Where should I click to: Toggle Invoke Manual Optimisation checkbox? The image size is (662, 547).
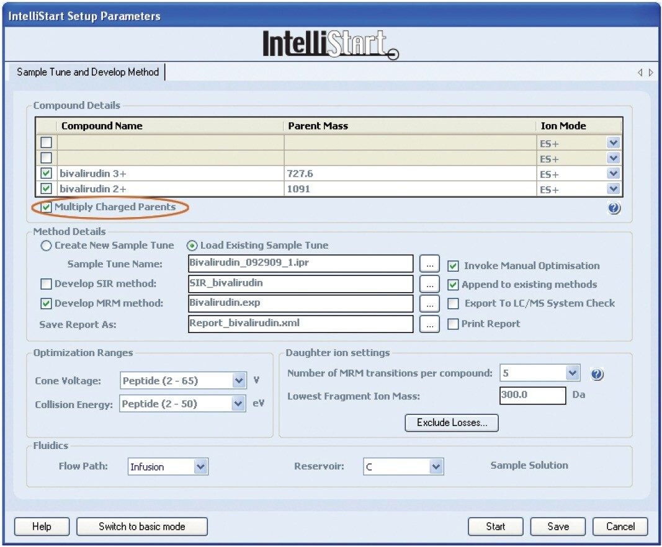point(453,266)
